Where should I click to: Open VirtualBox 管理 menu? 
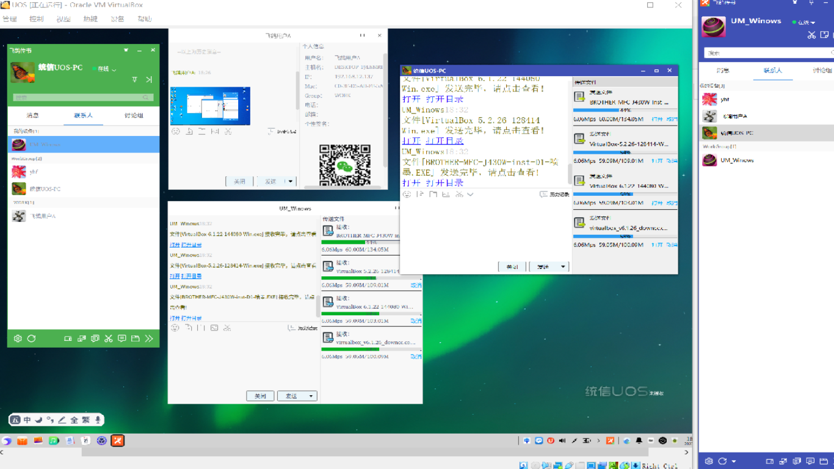10,19
